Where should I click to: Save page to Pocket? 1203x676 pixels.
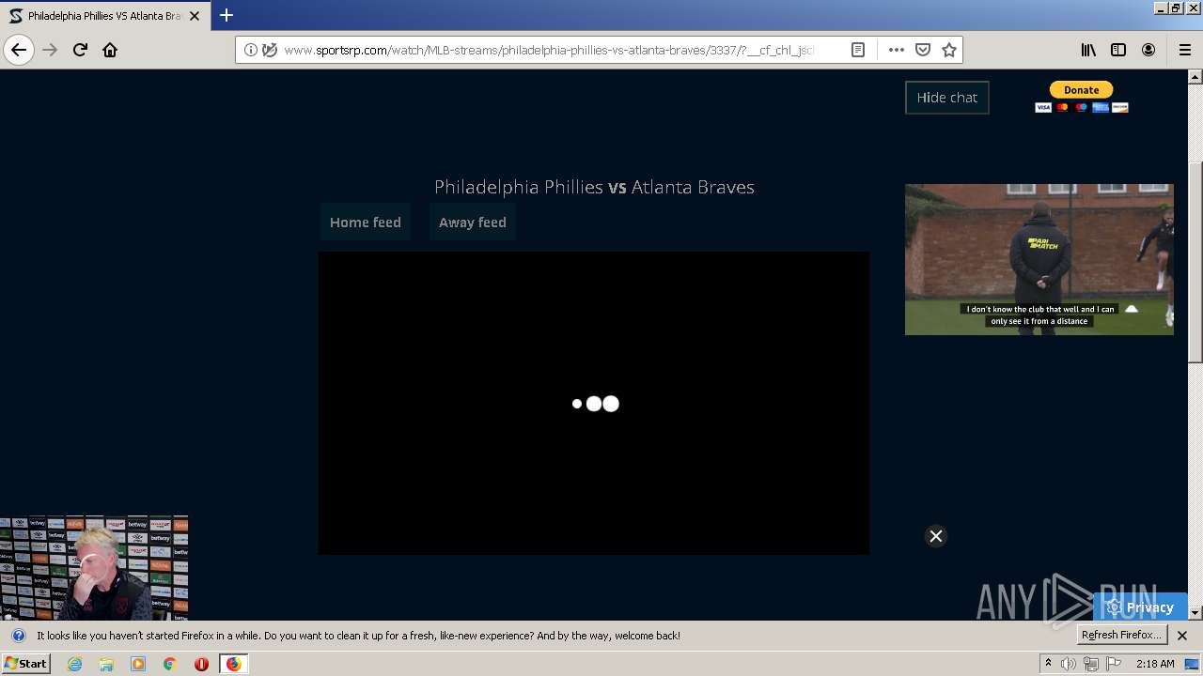[923, 50]
